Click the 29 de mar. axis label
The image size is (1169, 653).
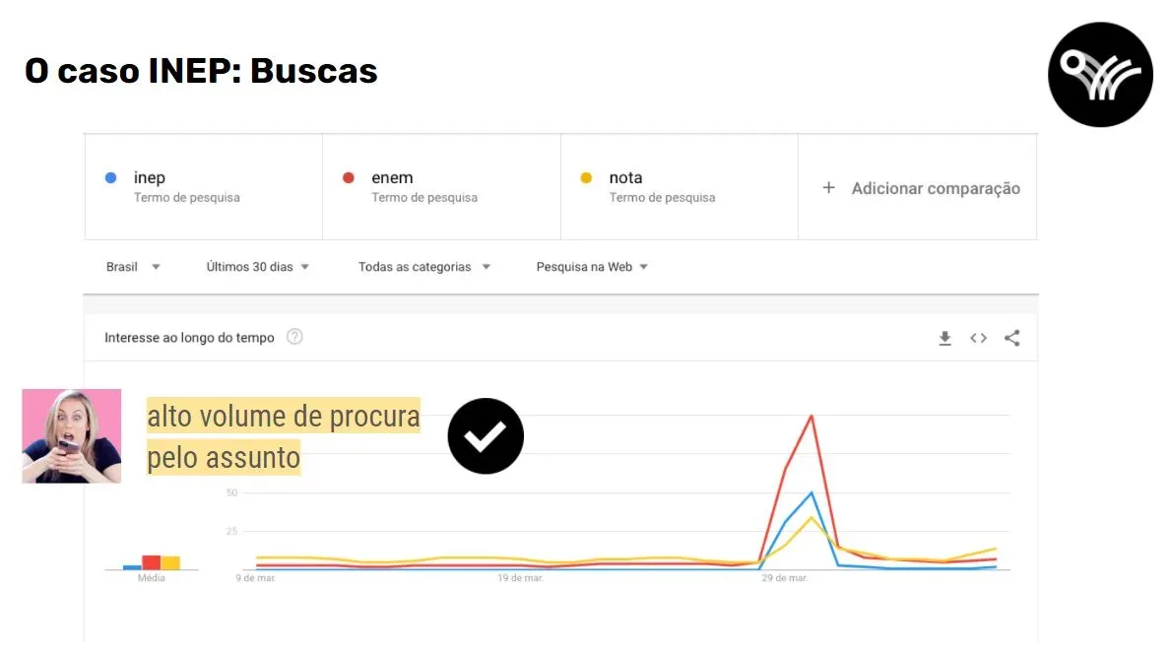(x=784, y=578)
